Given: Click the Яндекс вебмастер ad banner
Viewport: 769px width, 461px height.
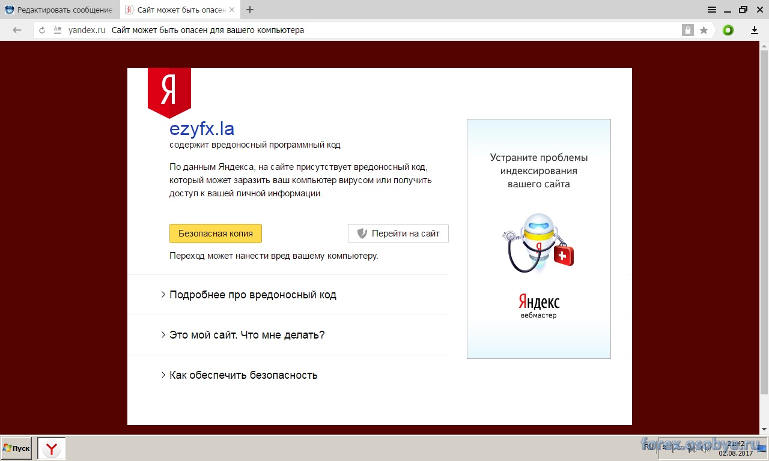Looking at the screenshot, I should click(539, 239).
